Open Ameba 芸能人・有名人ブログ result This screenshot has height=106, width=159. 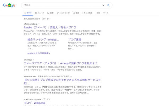point(50,27)
